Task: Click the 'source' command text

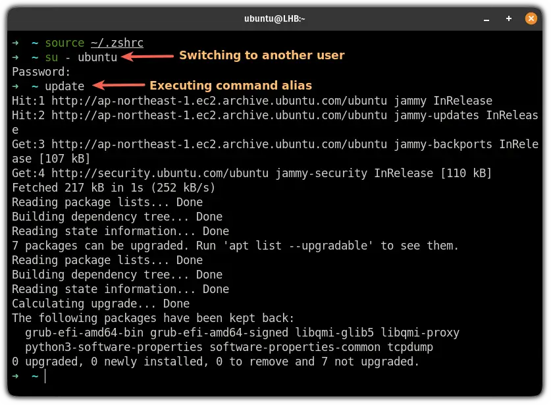Action: (65, 43)
